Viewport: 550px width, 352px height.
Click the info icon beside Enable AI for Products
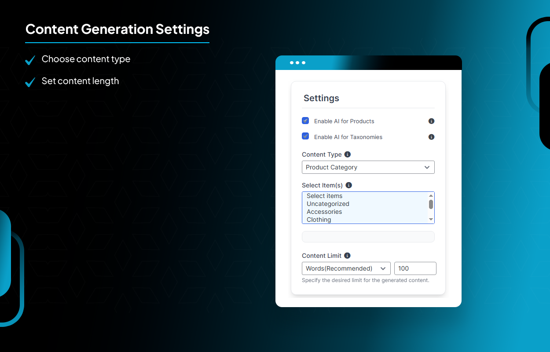pyautogui.click(x=431, y=121)
